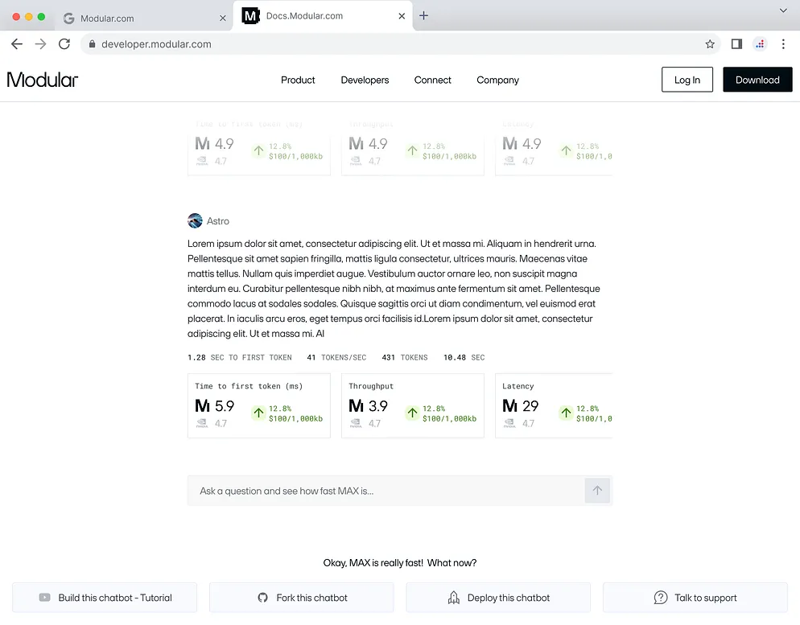This screenshot has width=800, height=625.
Task: Click the "431 TOKENS" stat
Action: pyautogui.click(x=405, y=357)
